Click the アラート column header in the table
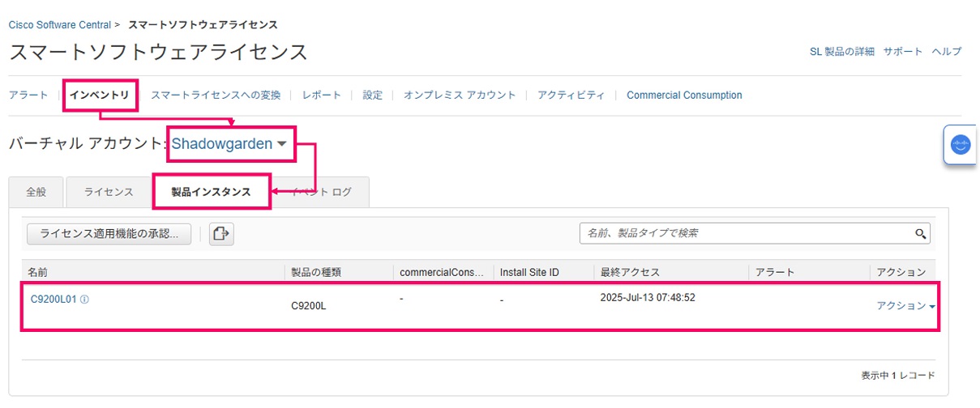 [775, 272]
